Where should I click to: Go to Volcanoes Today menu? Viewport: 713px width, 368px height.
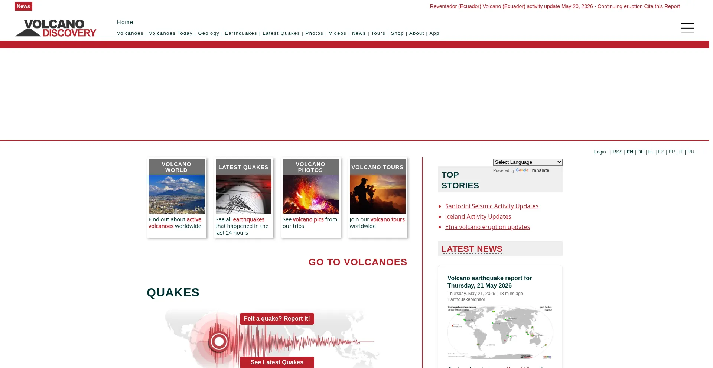point(171,33)
